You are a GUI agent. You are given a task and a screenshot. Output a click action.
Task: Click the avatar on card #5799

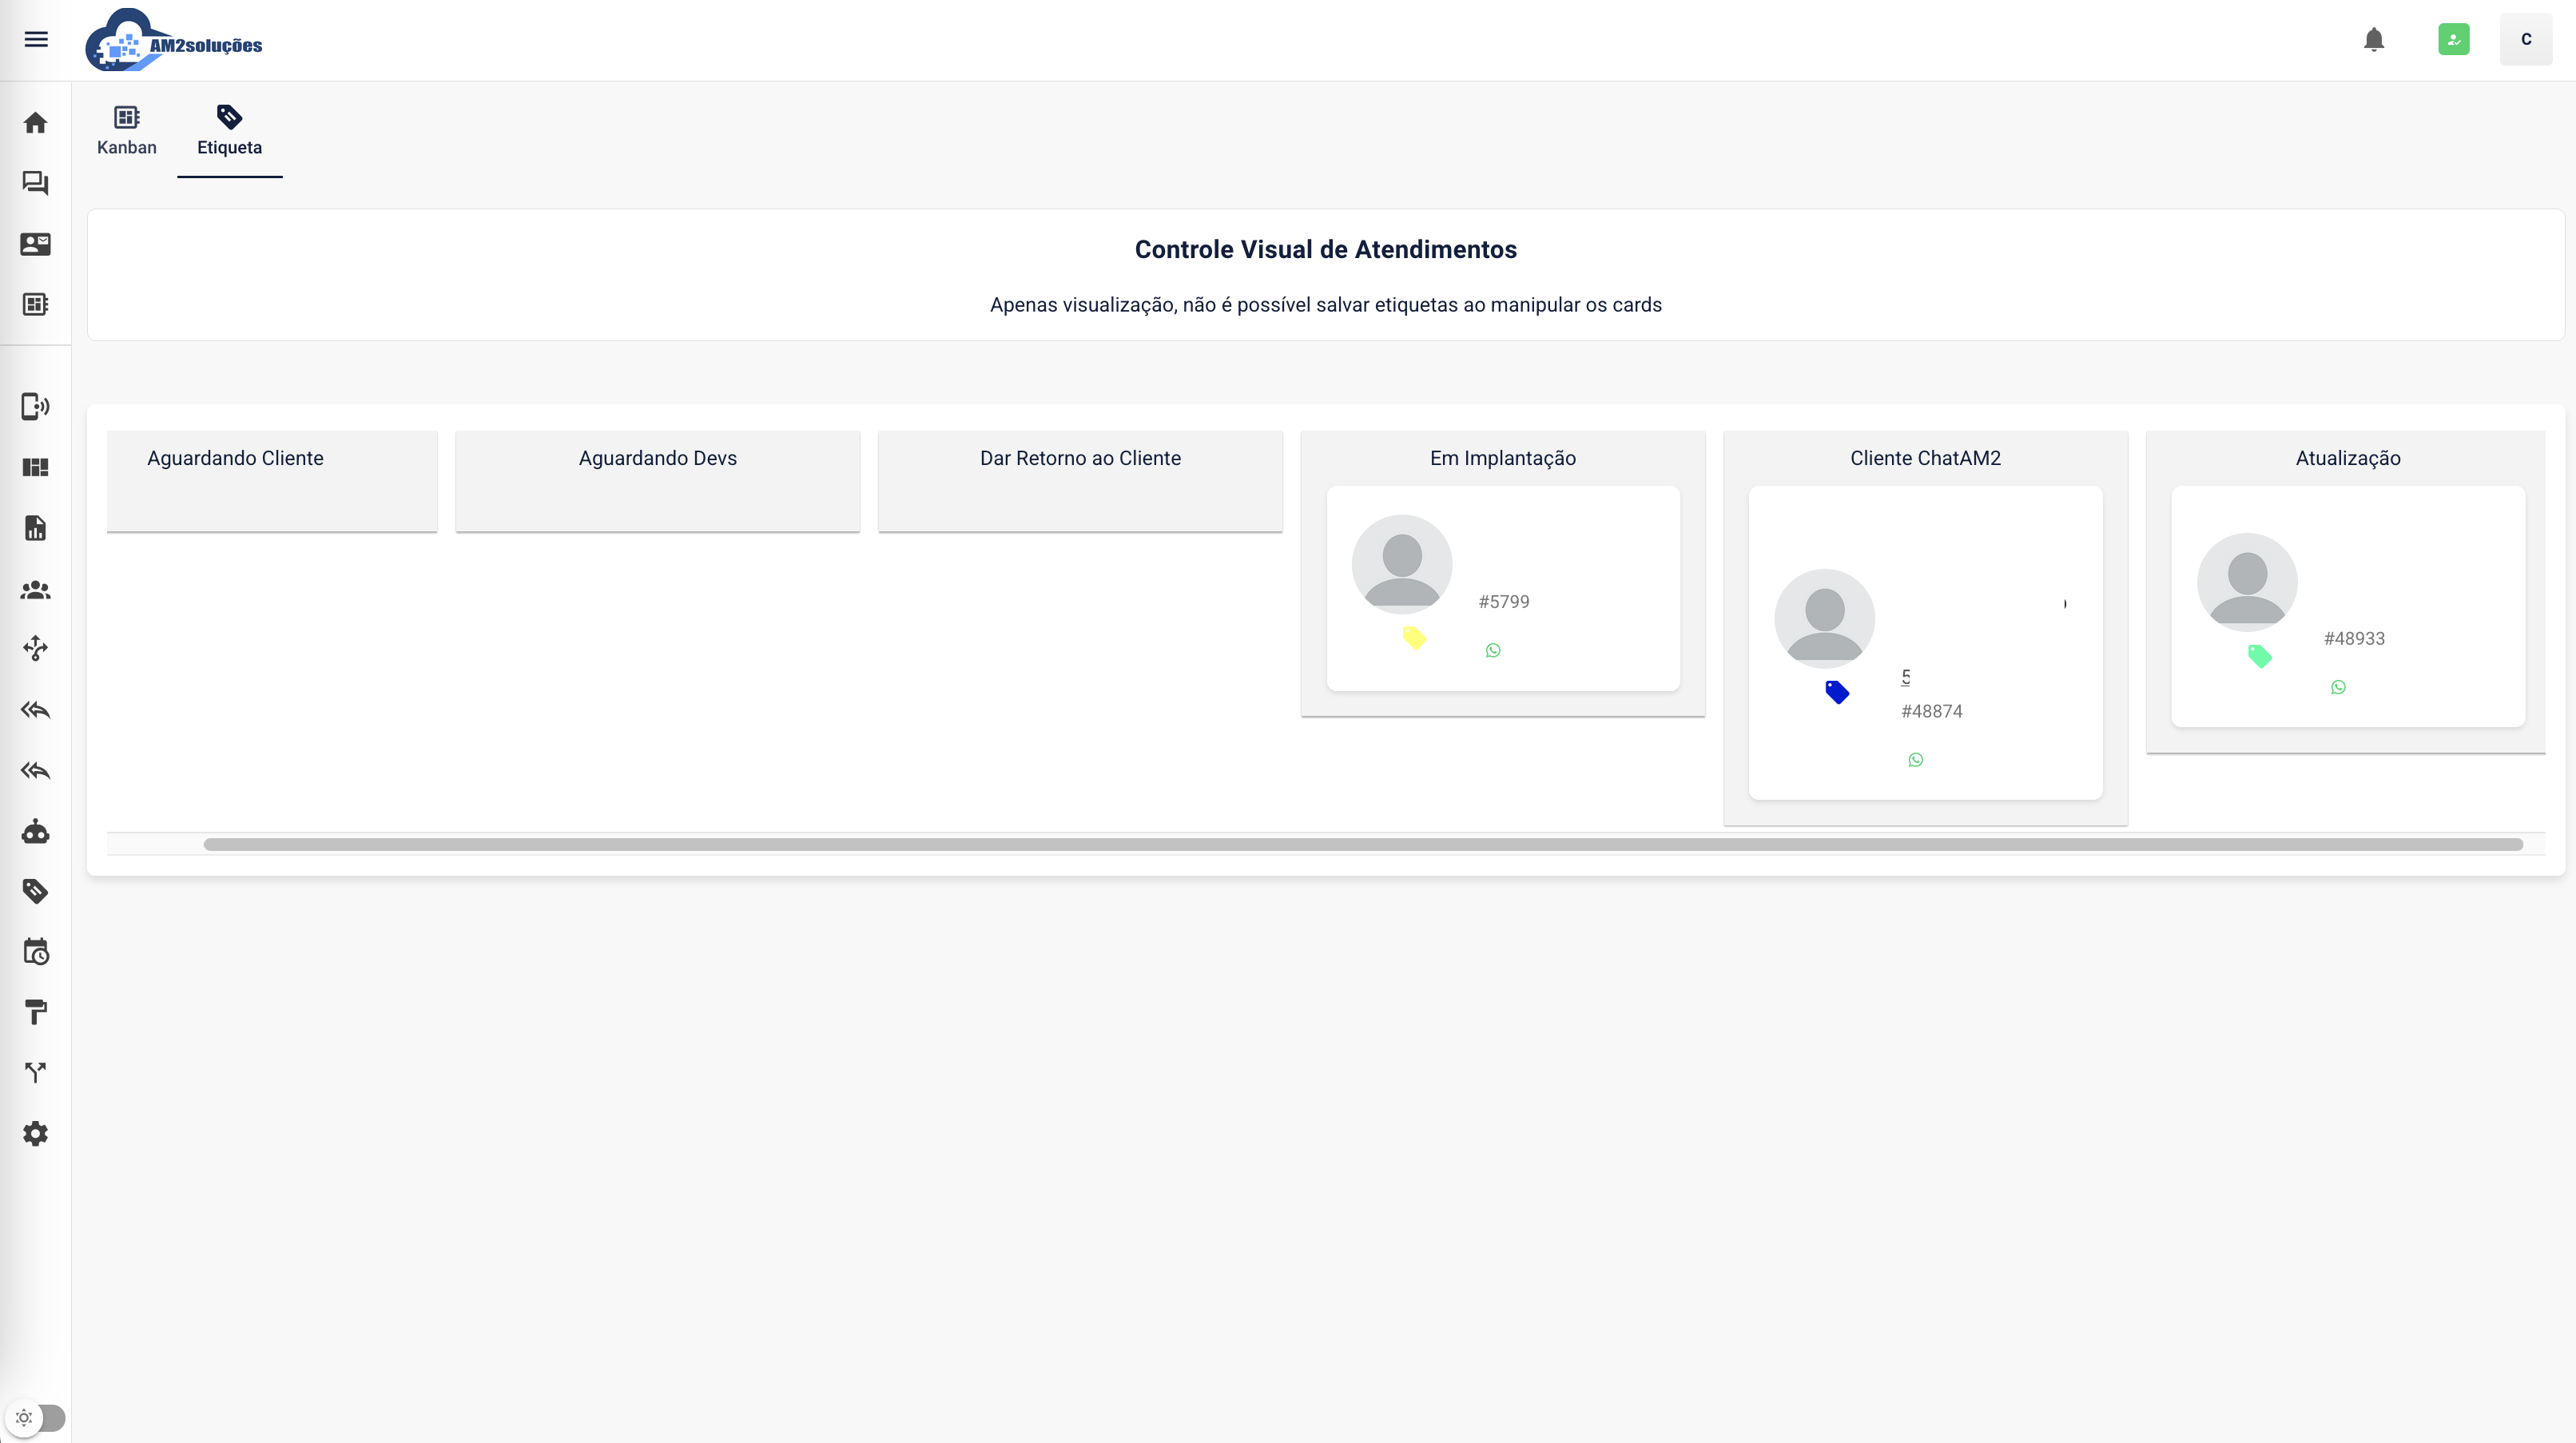click(x=1401, y=565)
